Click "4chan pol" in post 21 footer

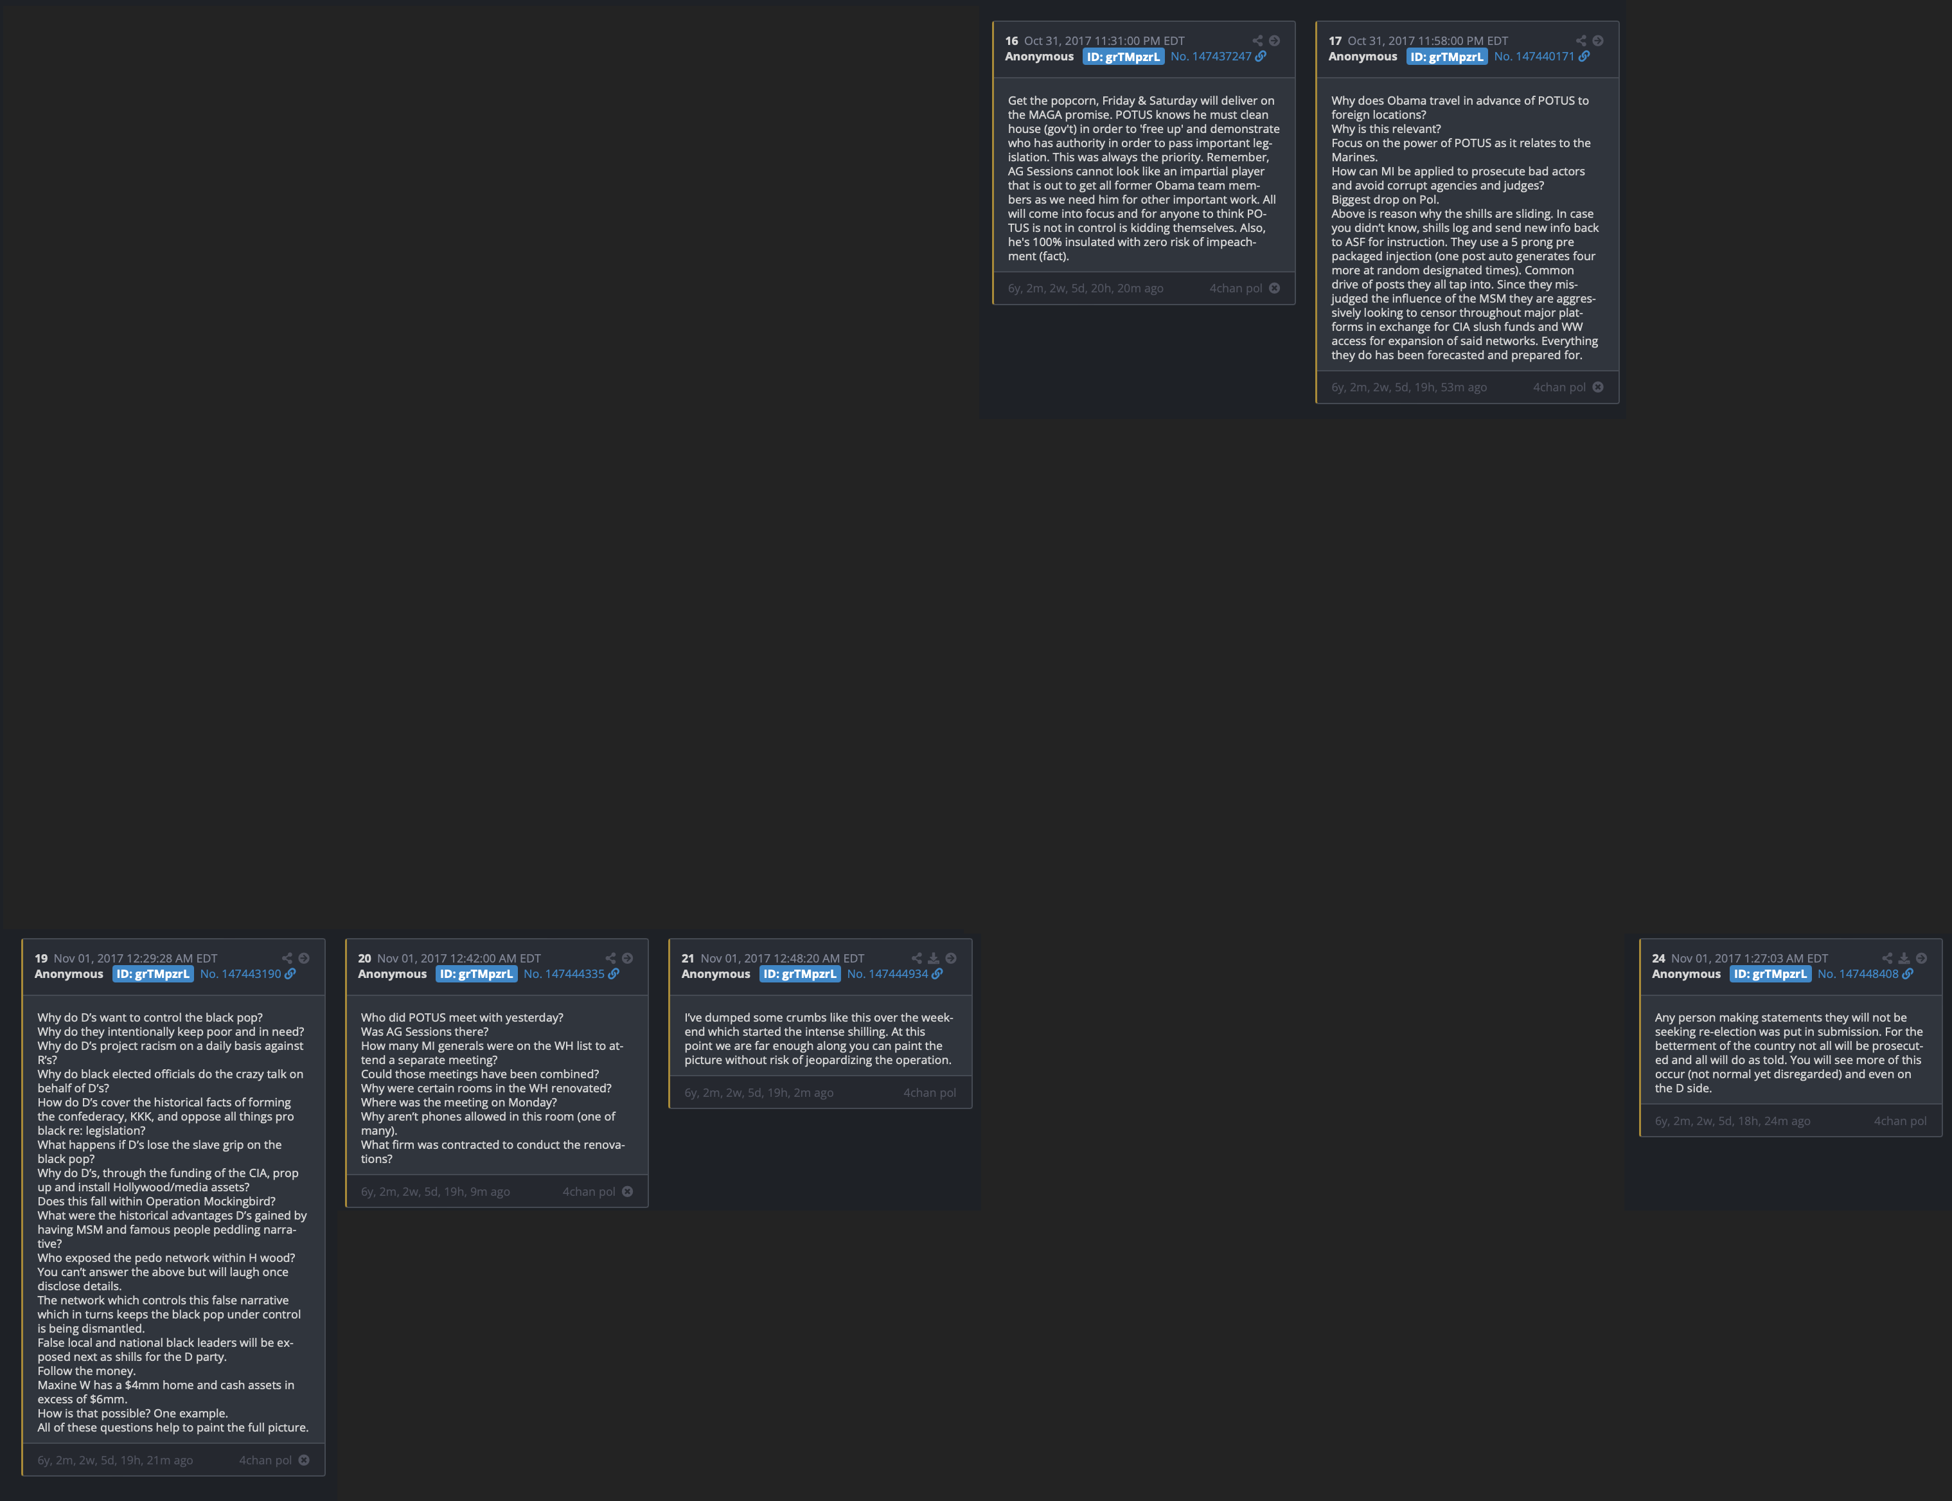pos(929,1093)
